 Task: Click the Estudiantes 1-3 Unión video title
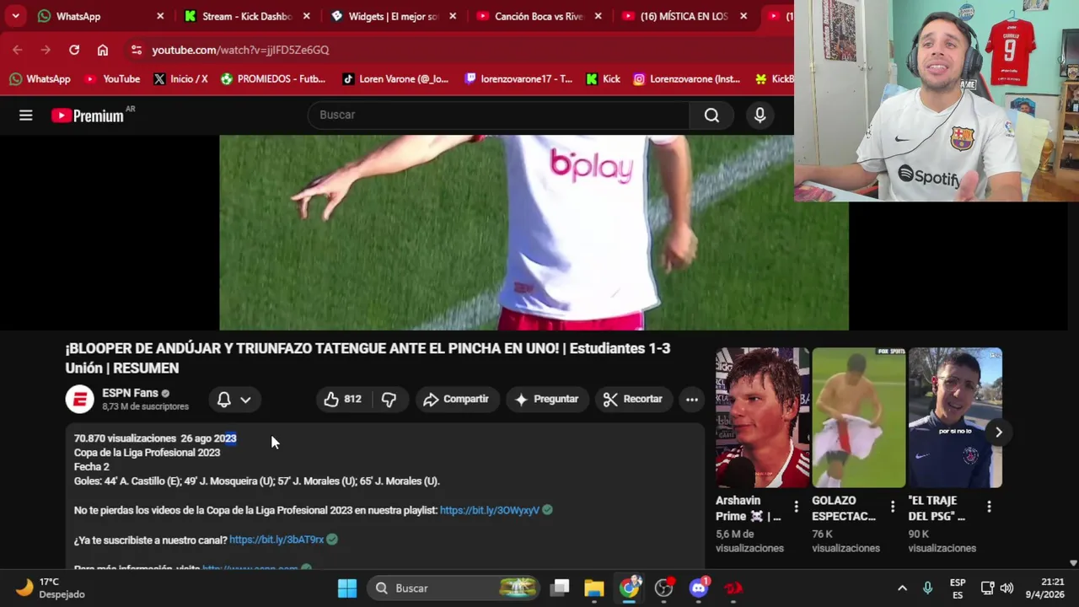(x=368, y=357)
